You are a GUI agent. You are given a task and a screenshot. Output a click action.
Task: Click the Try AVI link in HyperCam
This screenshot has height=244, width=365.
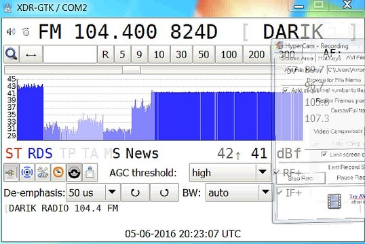pos(357,197)
